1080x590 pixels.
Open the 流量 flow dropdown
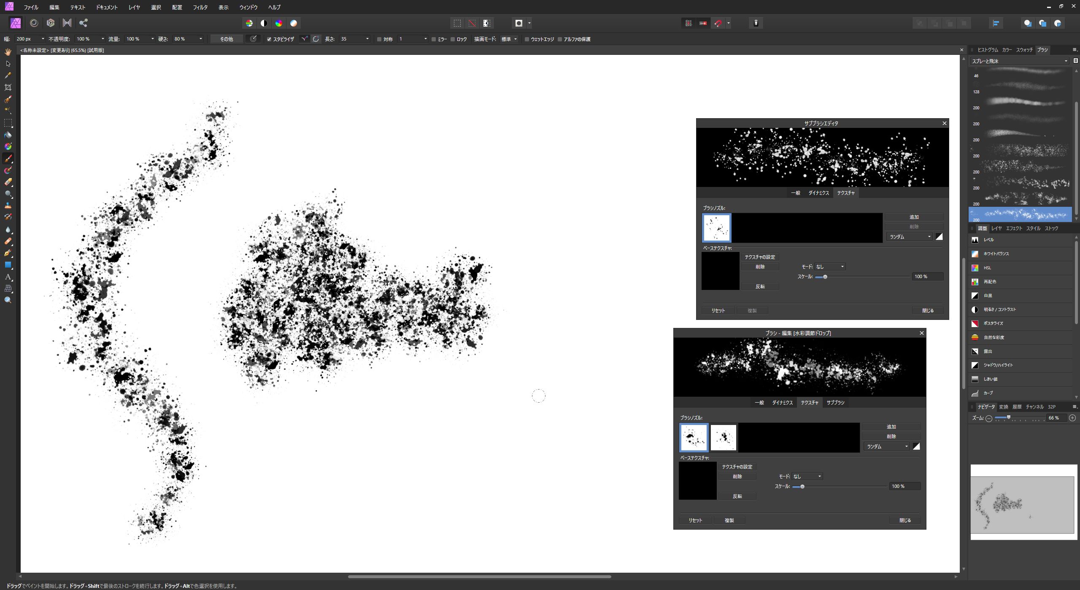[152, 39]
